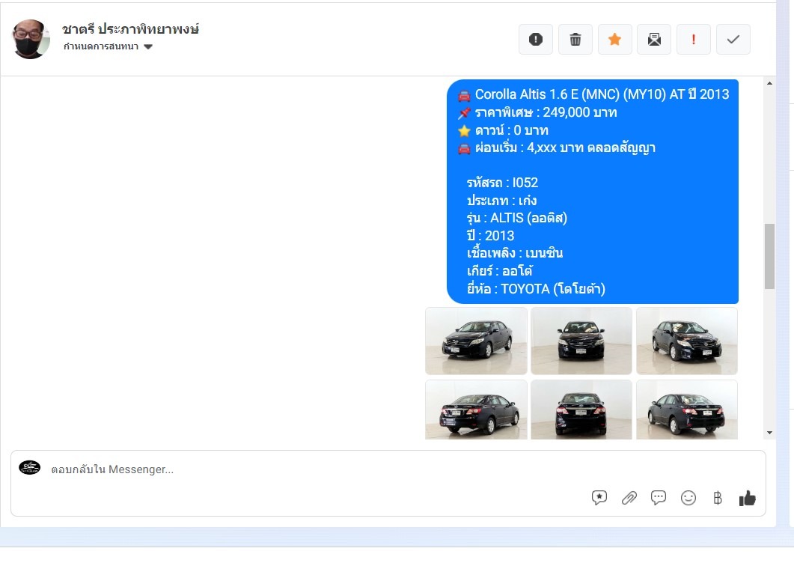Open the กำหนดการสนทนา dropdown
794x569 pixels.
click(108, 46)
